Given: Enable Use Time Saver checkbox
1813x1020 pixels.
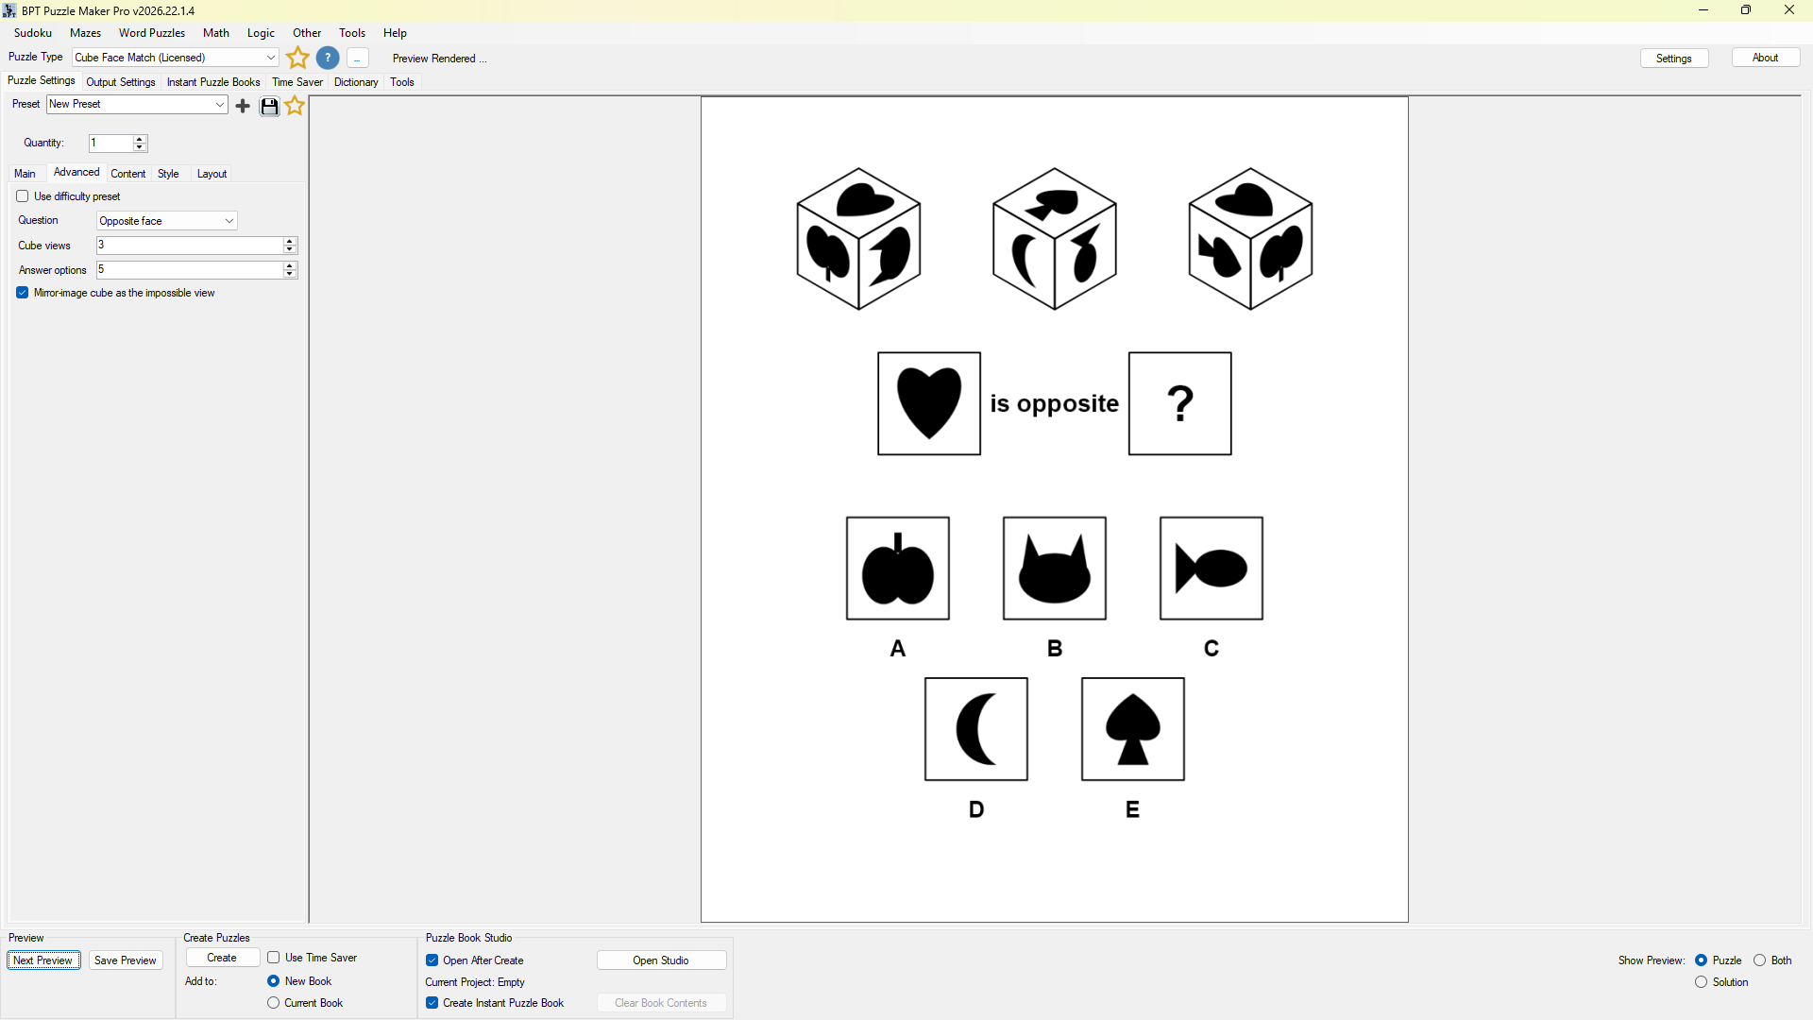Looking at the screenshot, I should pos(274,958).
